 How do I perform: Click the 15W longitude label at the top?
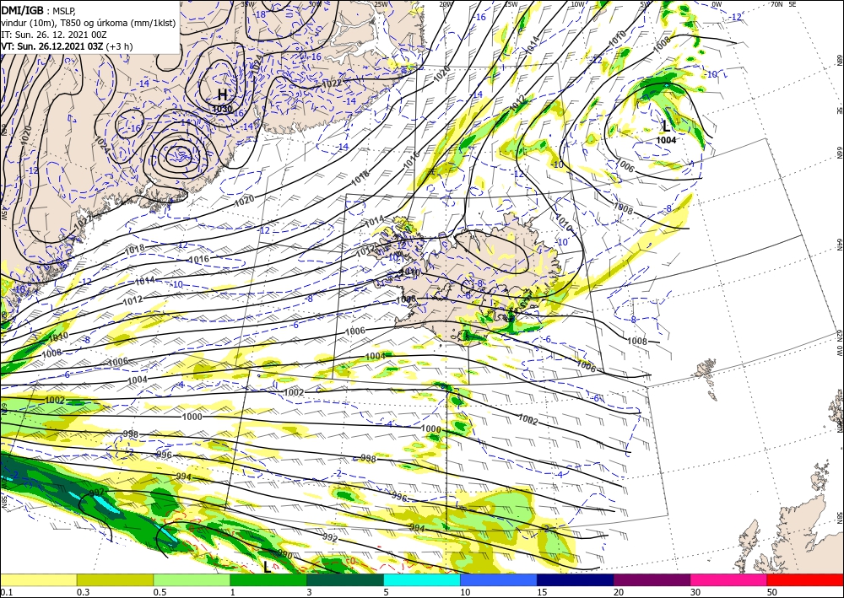(x=511, y=4)
